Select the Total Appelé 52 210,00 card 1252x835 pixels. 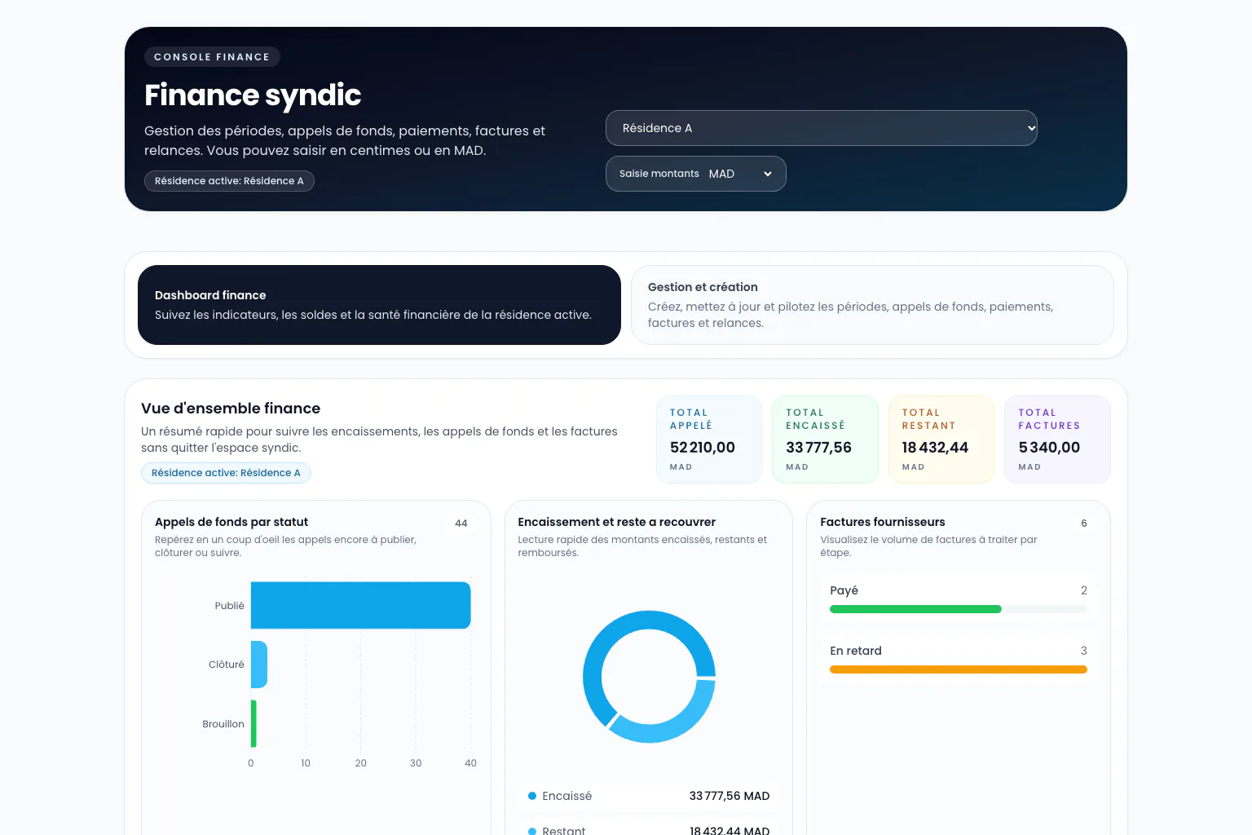[709, 440]
